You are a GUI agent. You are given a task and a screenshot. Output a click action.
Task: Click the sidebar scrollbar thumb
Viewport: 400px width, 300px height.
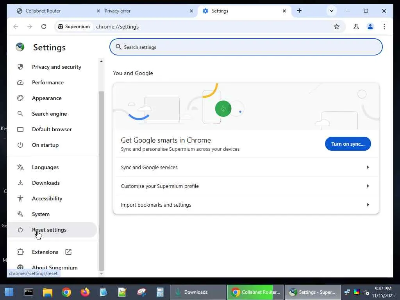pyautogui.click(x=101, y=180)
